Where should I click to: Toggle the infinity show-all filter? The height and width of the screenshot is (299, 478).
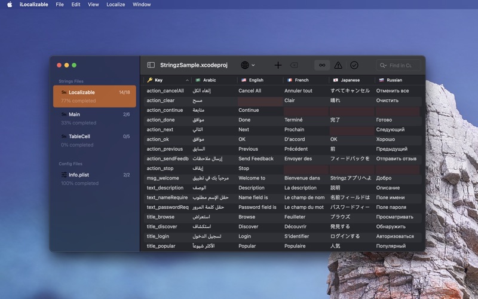[x=322, y=65]
